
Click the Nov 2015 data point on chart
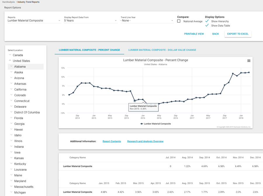[135, 101]
